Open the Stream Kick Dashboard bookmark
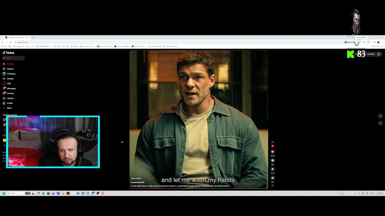The height and width of the screenshot is (216, 385). (x=105, y=46)
